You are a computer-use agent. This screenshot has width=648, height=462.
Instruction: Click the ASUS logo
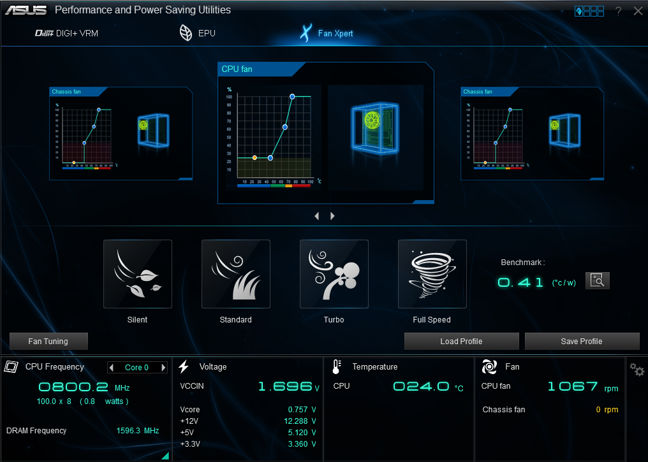(x=26, y=10)
